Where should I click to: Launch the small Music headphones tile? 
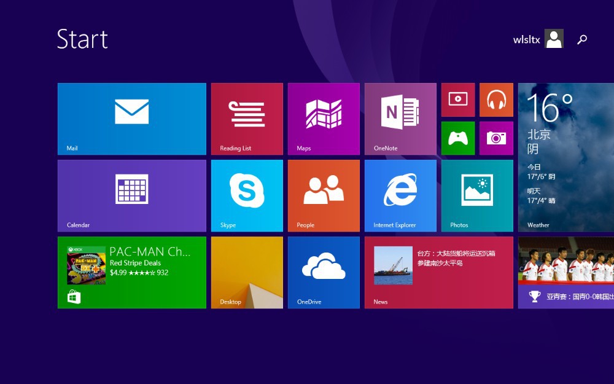(497, 100)
